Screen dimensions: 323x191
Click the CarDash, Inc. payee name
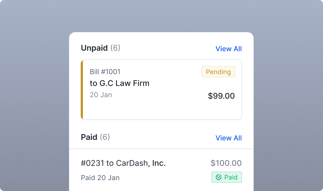[x=141, y=163]
